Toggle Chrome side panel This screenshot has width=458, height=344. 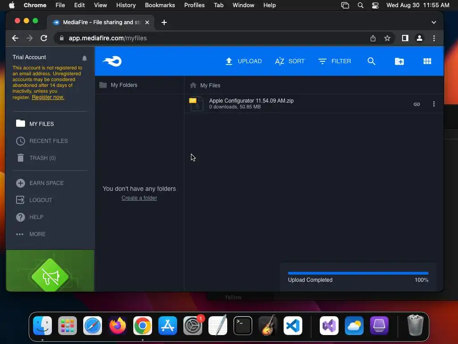point(405,38)
